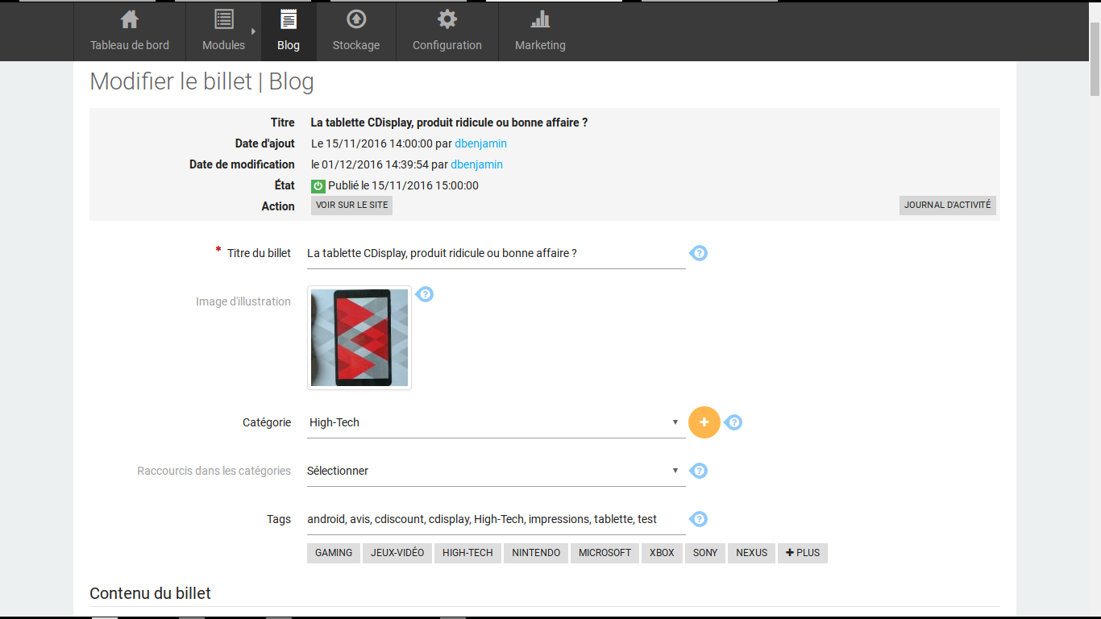Select the Stockage upload icon
Screen dimensions: 1101x619
point(355,19)
